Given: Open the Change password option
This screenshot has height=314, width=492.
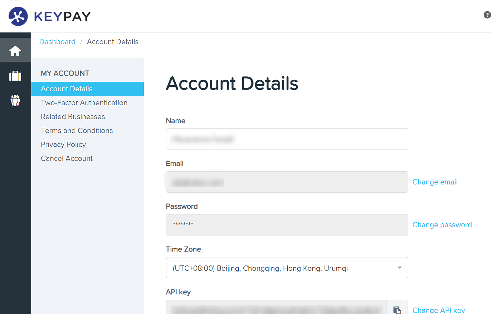Looking at the screenshot, I should (442, 225).
